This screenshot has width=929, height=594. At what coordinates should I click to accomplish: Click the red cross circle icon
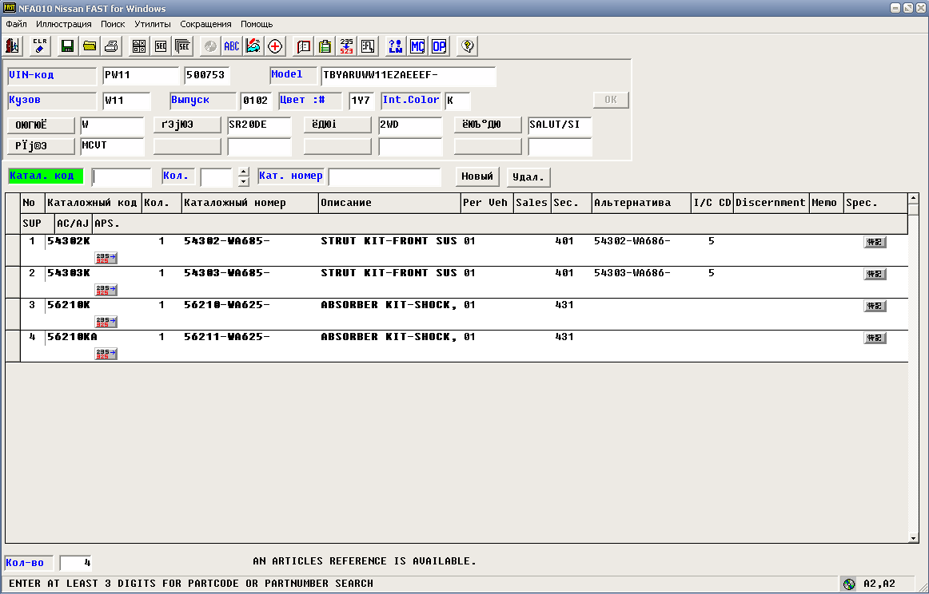275,46
